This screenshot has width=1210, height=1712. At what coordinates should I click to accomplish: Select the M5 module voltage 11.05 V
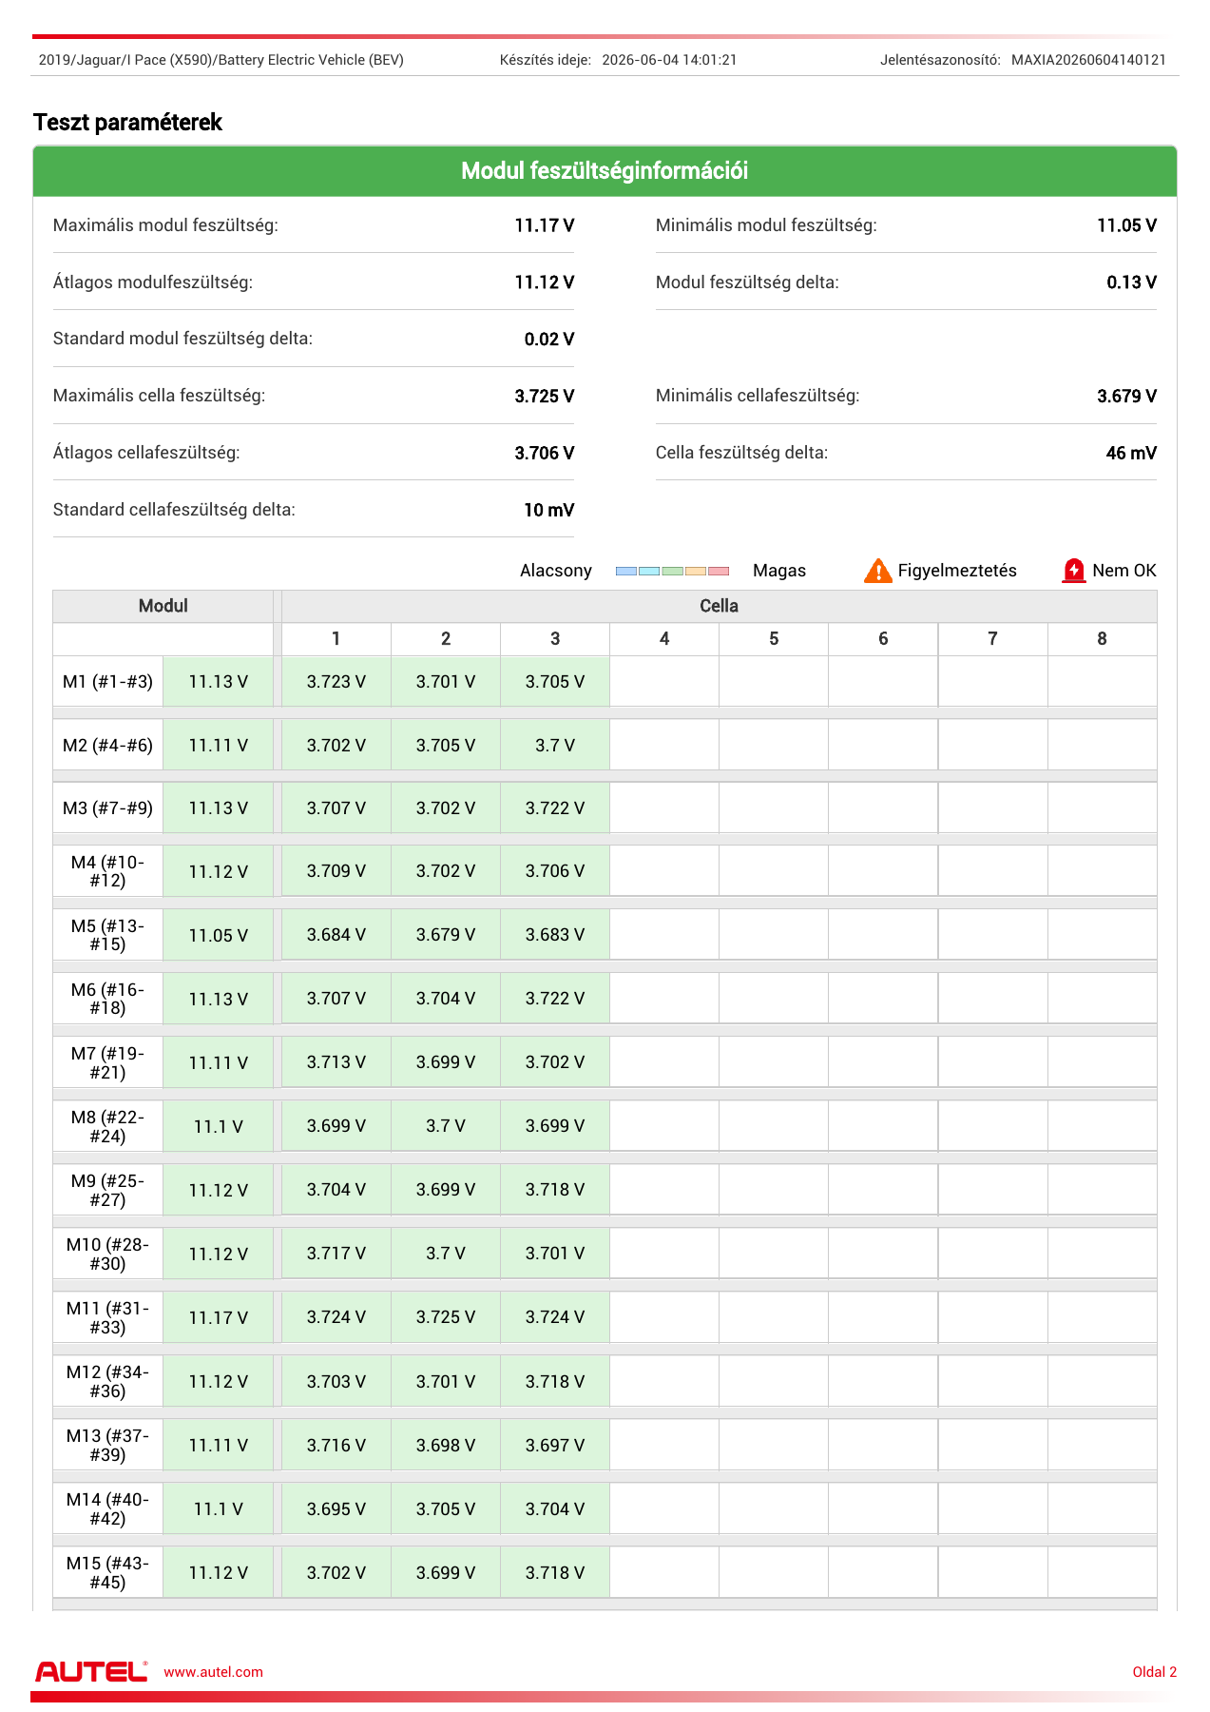click(x=219, y=936)
